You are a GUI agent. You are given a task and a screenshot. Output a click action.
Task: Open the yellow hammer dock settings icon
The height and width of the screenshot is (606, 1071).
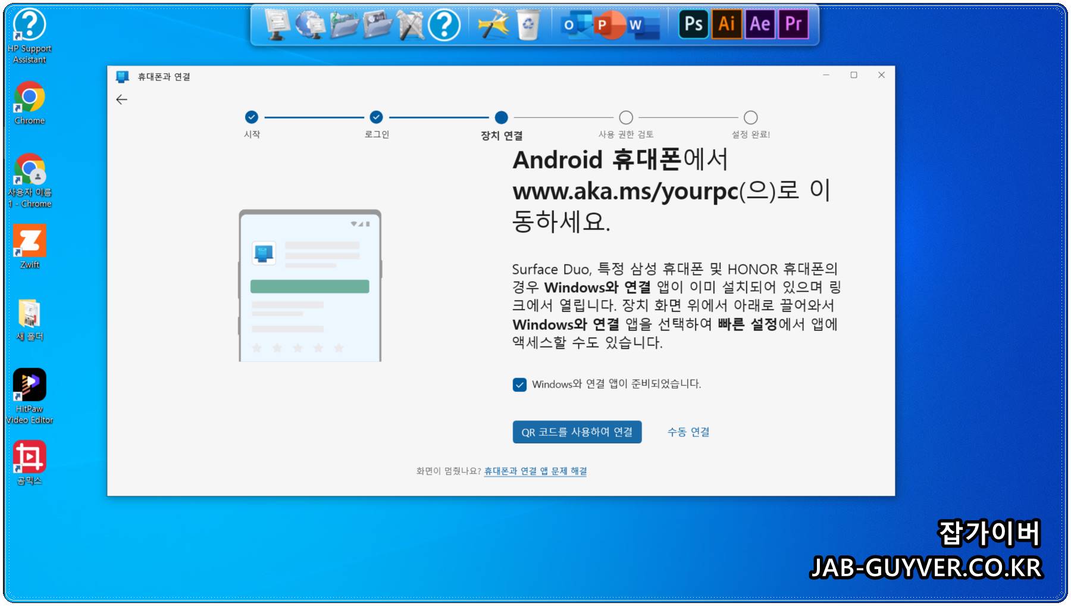click(494, 25)
